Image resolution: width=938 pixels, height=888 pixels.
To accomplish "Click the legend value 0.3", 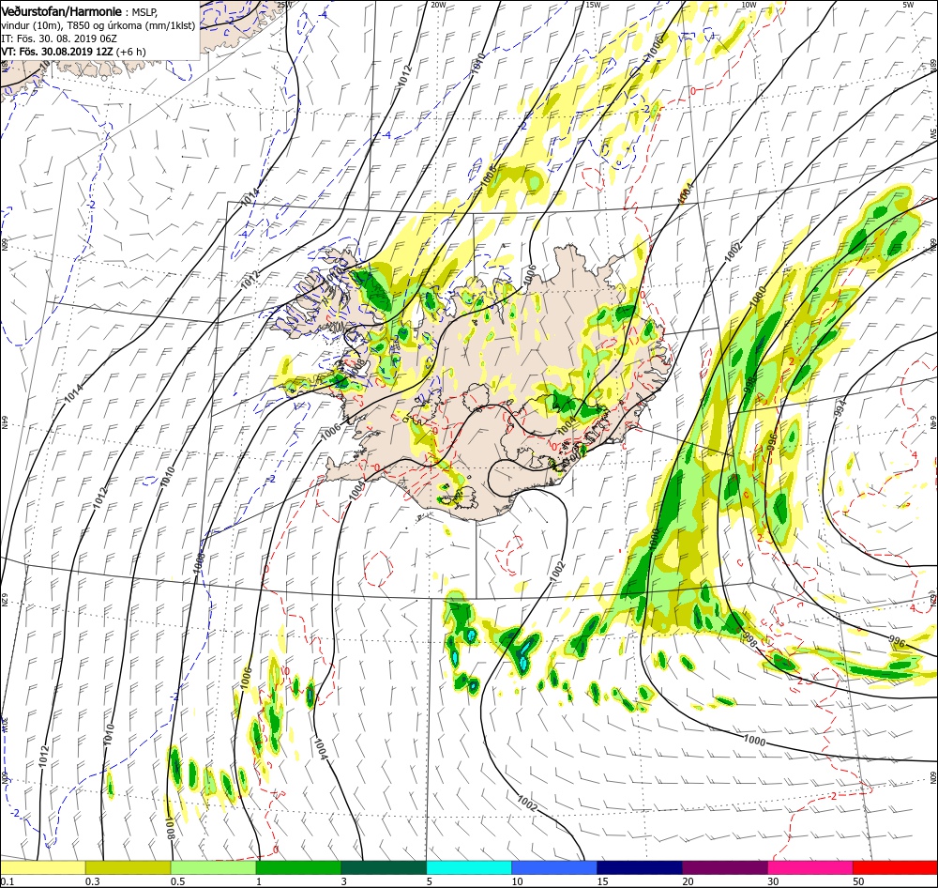I will (93, 880).
